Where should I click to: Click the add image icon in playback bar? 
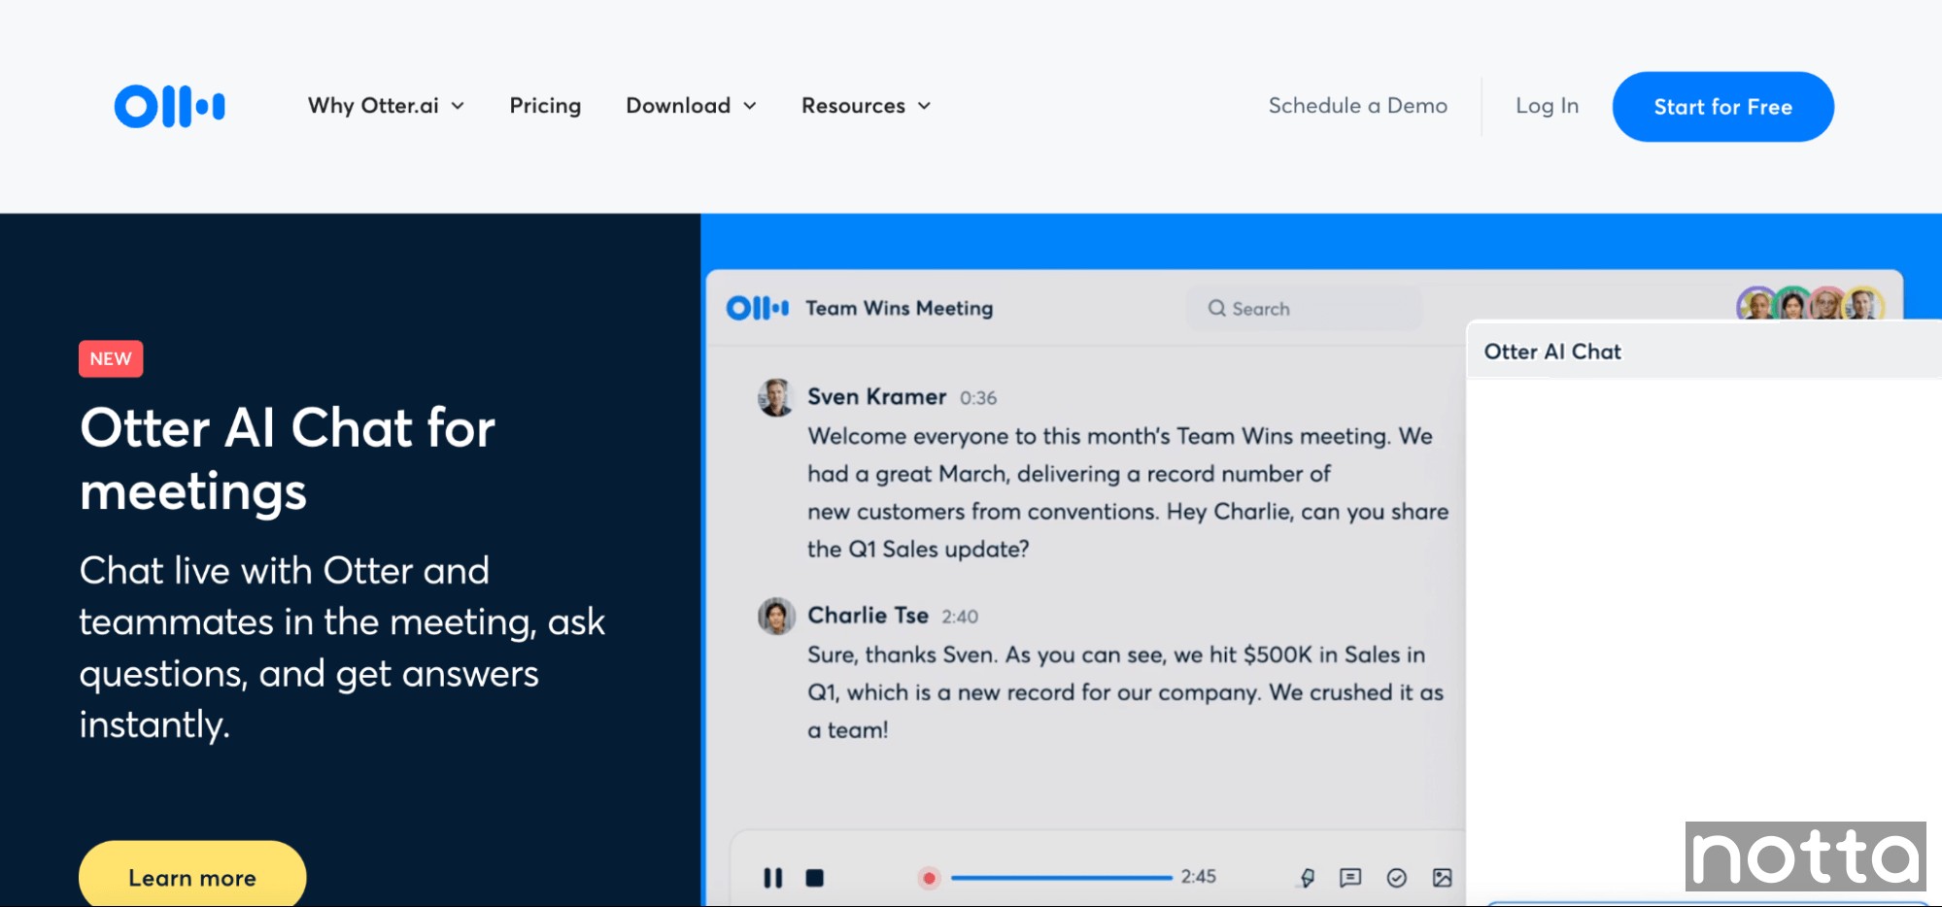tap(1442, 878)
